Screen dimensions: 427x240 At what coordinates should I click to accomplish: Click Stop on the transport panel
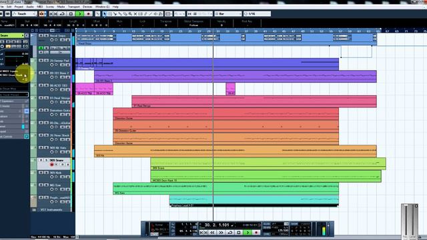(239, 233)
